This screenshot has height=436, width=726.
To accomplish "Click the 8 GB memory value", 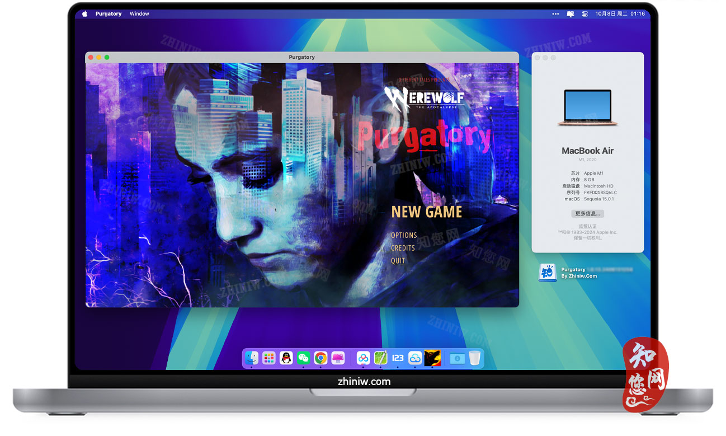I will (589, 180).
